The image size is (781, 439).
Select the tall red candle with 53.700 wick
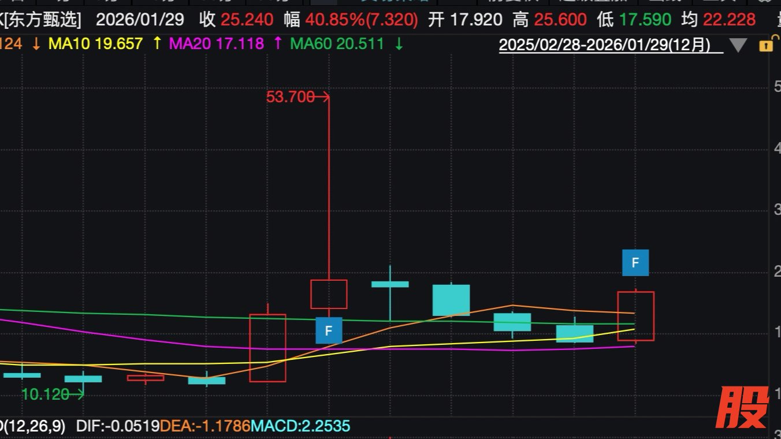pyautogui.click(x=329, y=294)
